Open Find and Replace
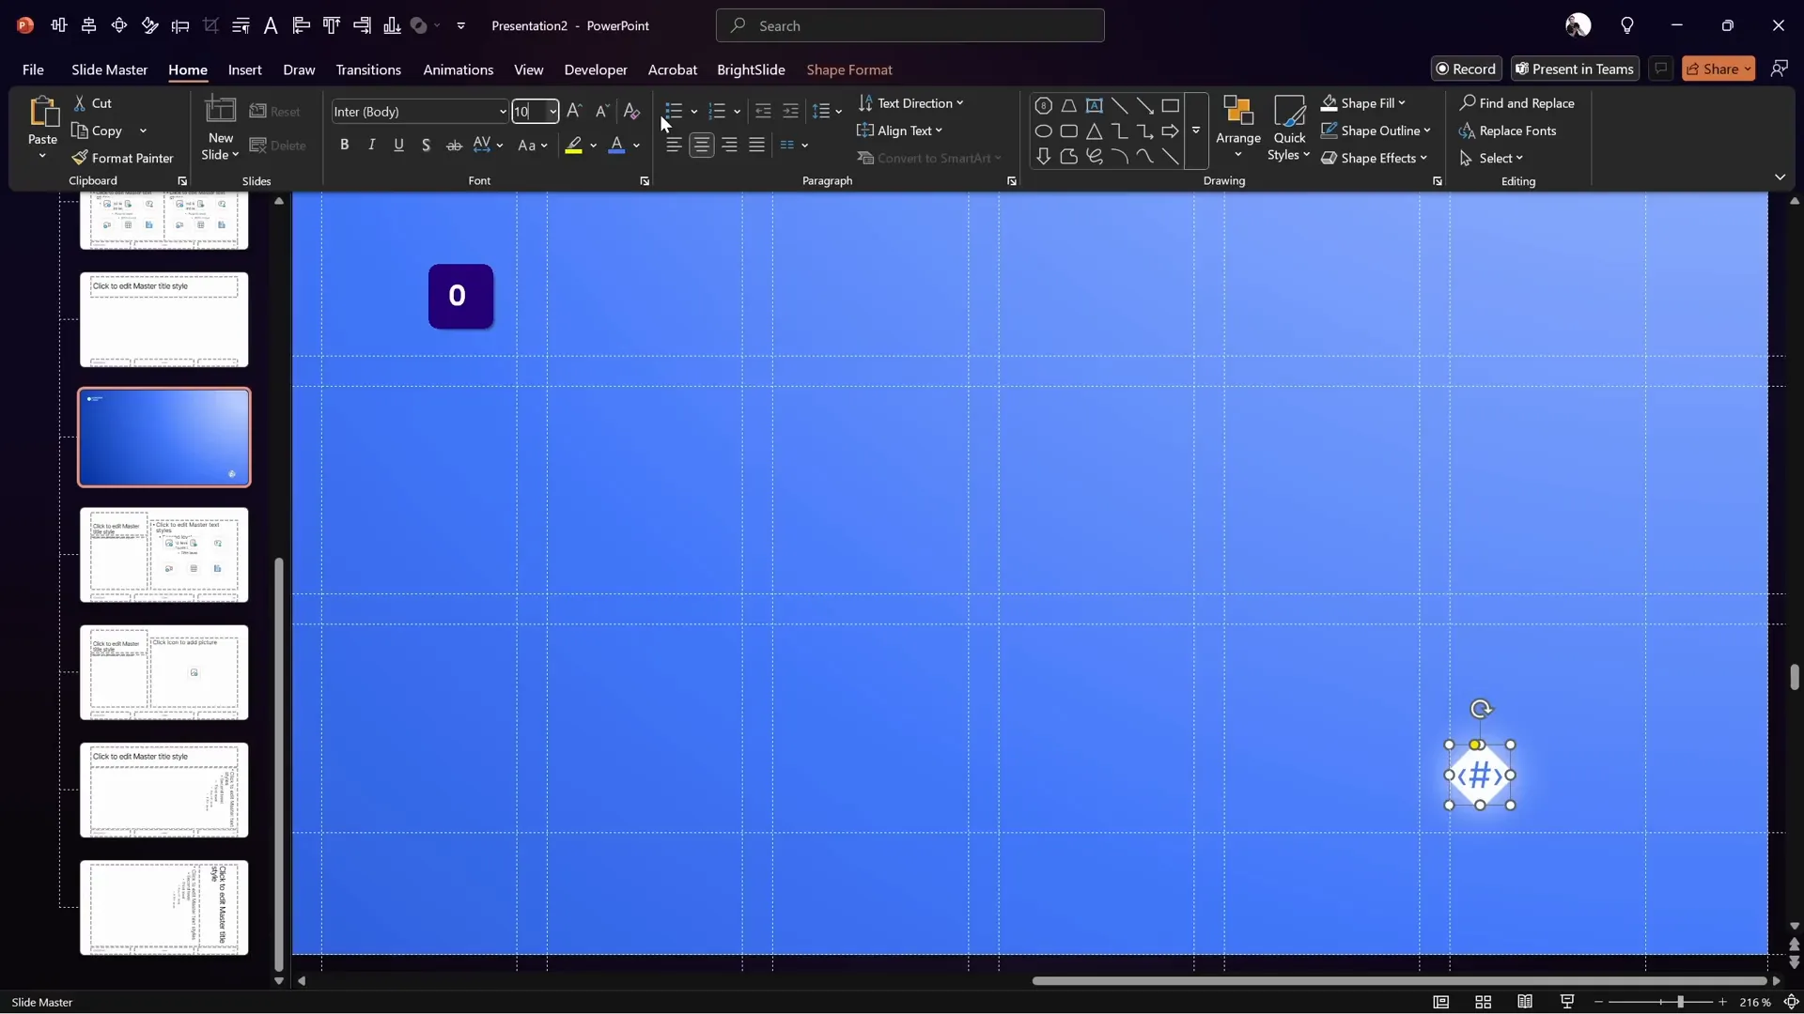Screen dimensions: 1804x1014 coord(1520,103)
